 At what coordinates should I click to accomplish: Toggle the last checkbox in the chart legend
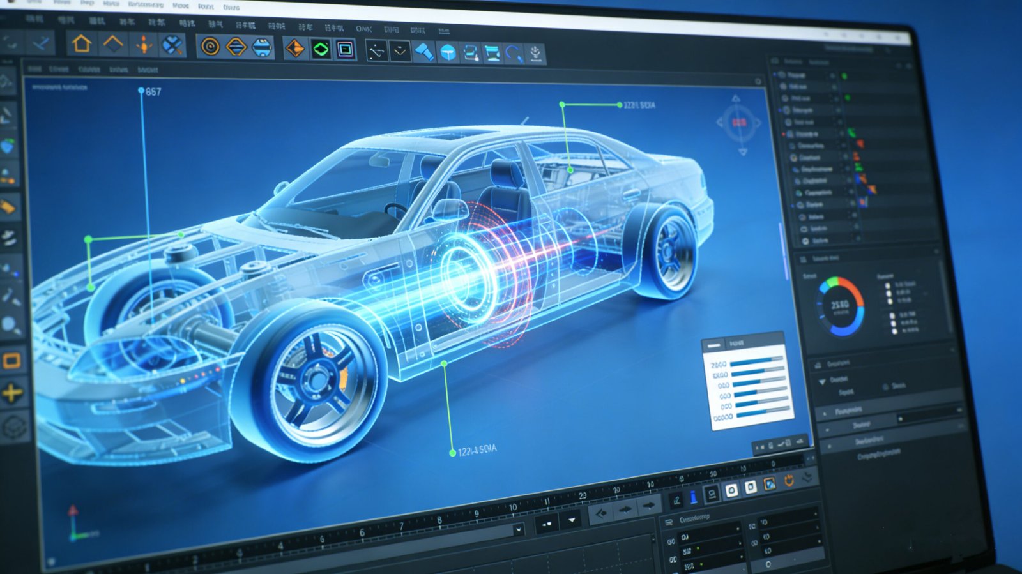click(x=894, y=331)
